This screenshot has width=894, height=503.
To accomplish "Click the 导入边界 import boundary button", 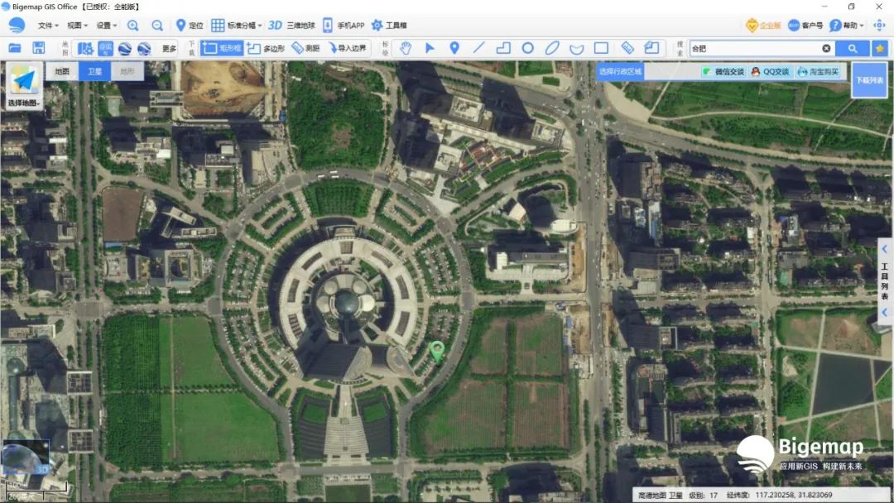I will (347, 49).
